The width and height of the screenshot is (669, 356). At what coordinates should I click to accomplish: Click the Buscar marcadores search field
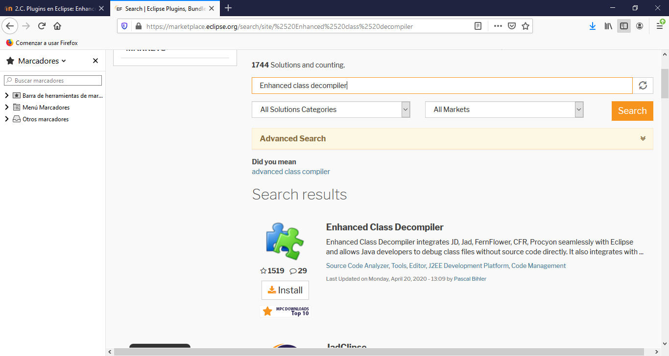tap(53, 81)
